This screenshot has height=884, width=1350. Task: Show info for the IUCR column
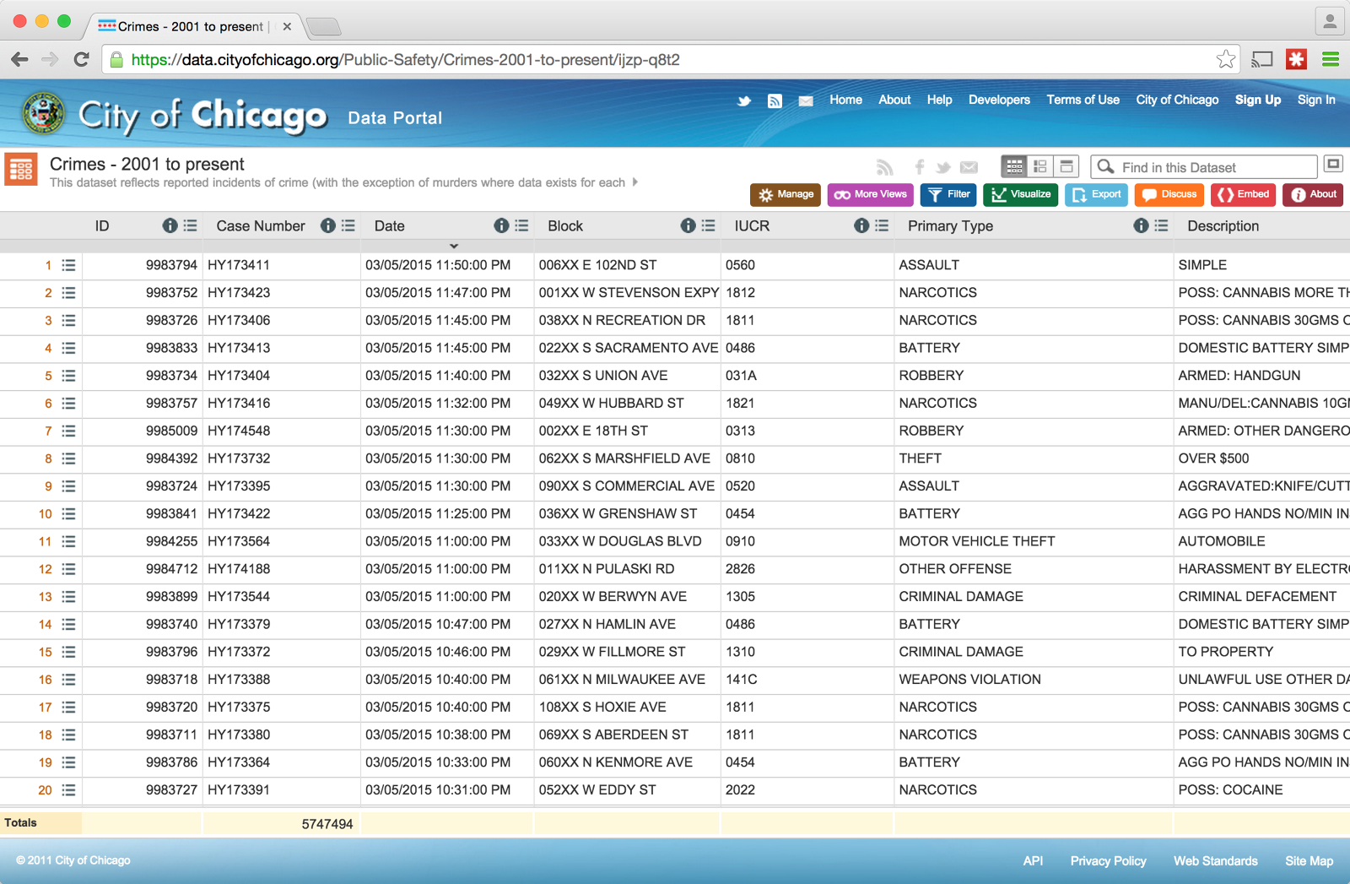[861, 225]
